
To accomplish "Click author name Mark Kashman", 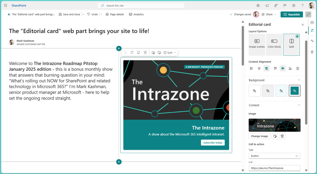I will [25, 41].
